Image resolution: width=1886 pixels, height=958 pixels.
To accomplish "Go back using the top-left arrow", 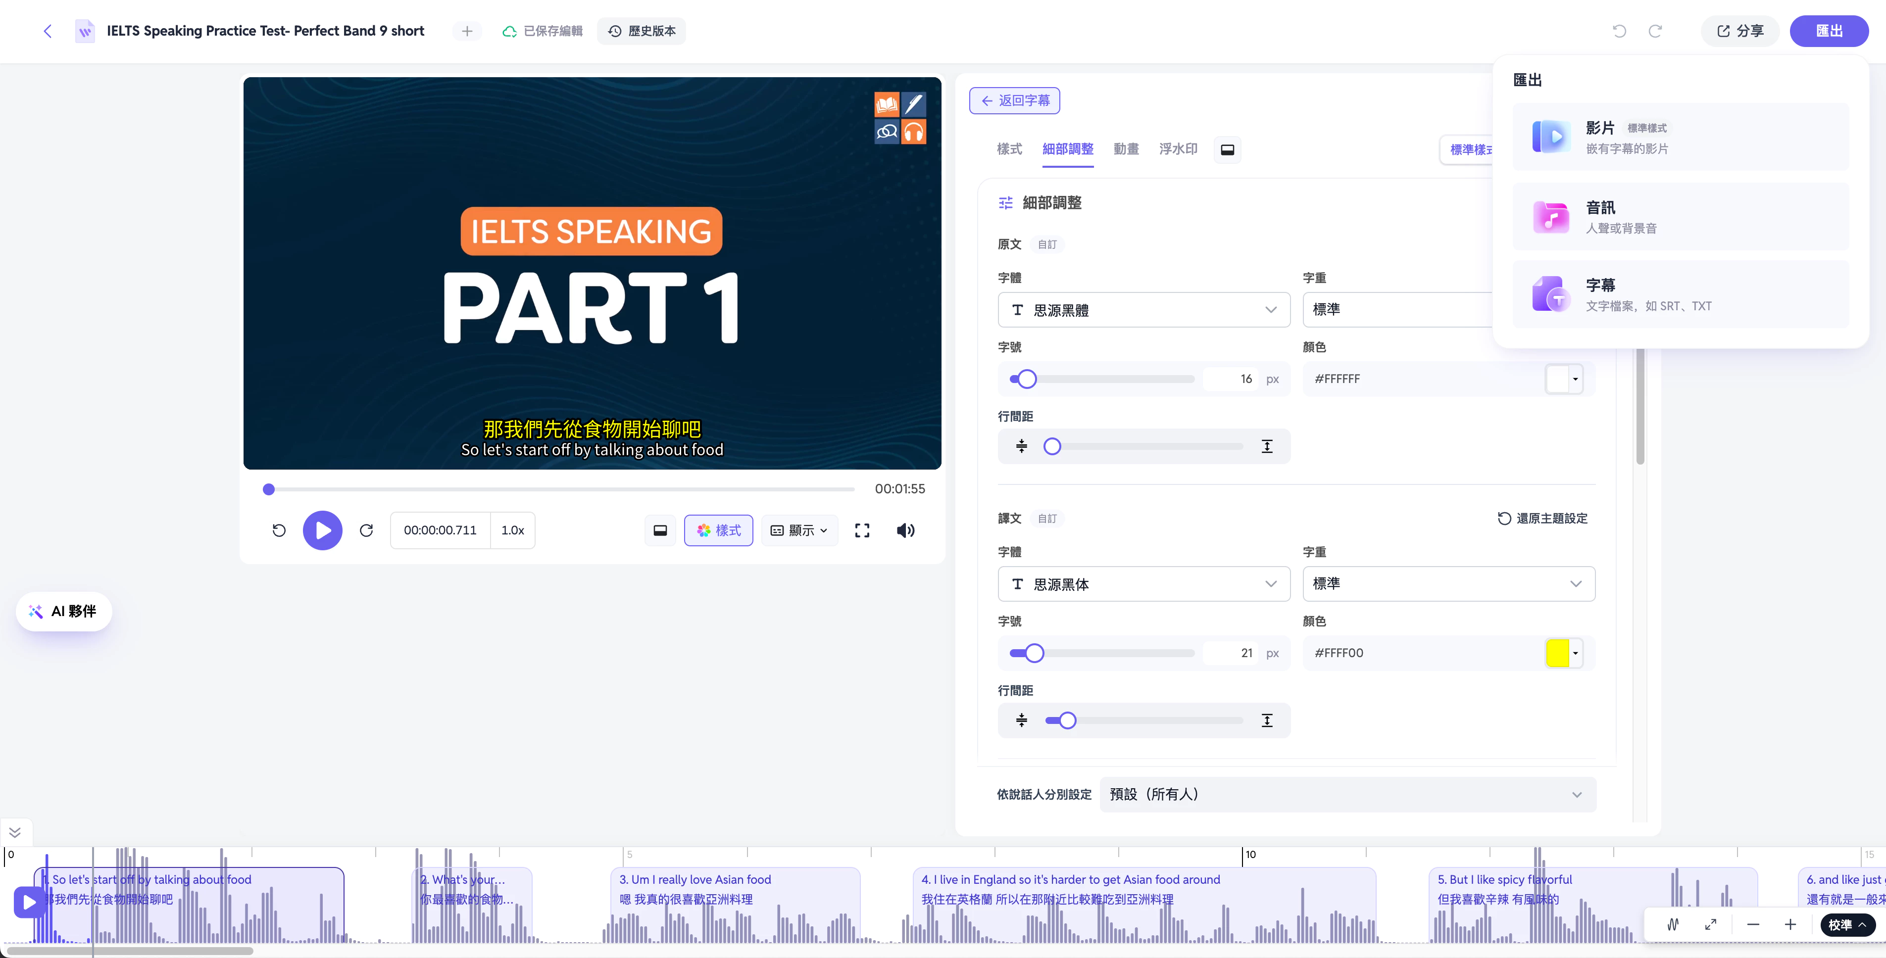I will coord(48,31).
